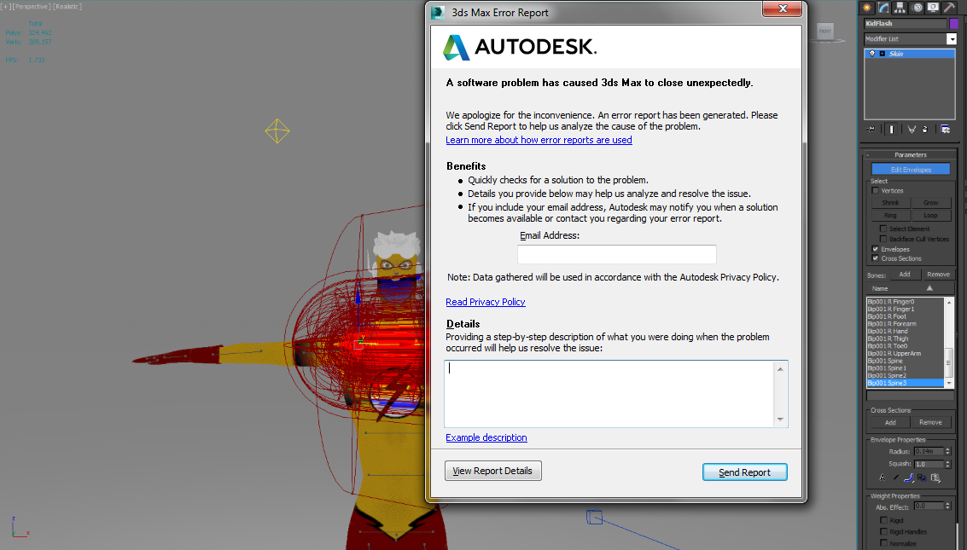Click the KidFlash object name field

coord(906,23)
